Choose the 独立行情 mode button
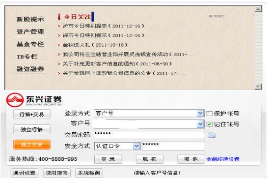Viewport: 269px width, 179px height. click(32, 129)
